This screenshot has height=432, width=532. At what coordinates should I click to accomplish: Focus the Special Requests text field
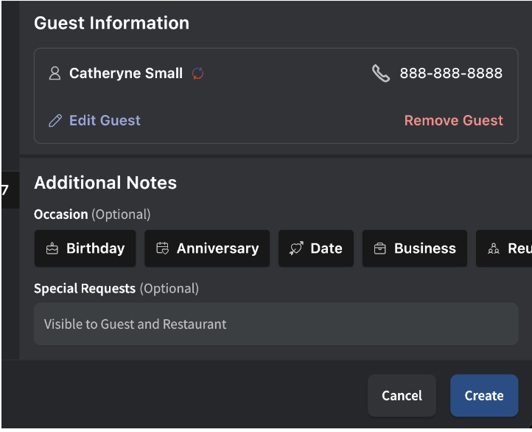(x=276, y=324)
